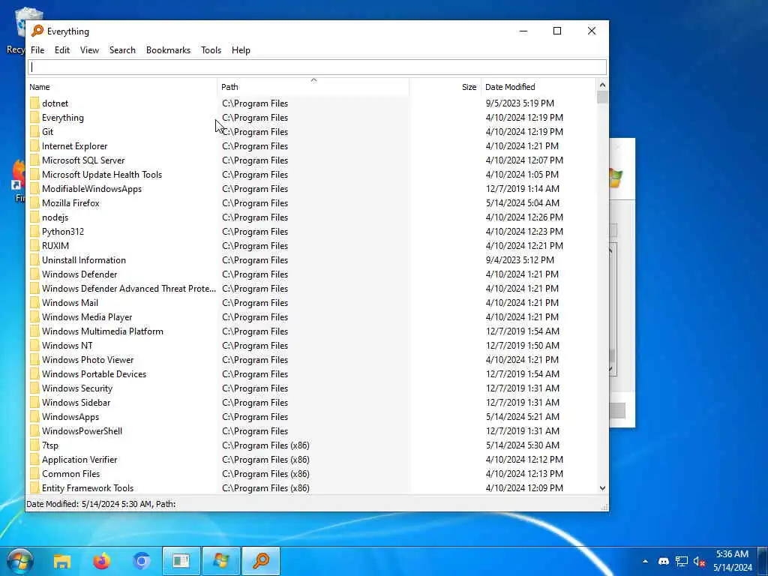The width and height of the screenshot is (768, 576).
Task: Open the File menu
Action: pyautogui.click(x=37, y=50)
